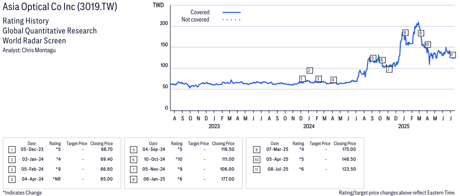
Task: Click the *Indicates Change footnote
Action: (x=22, y=193)
